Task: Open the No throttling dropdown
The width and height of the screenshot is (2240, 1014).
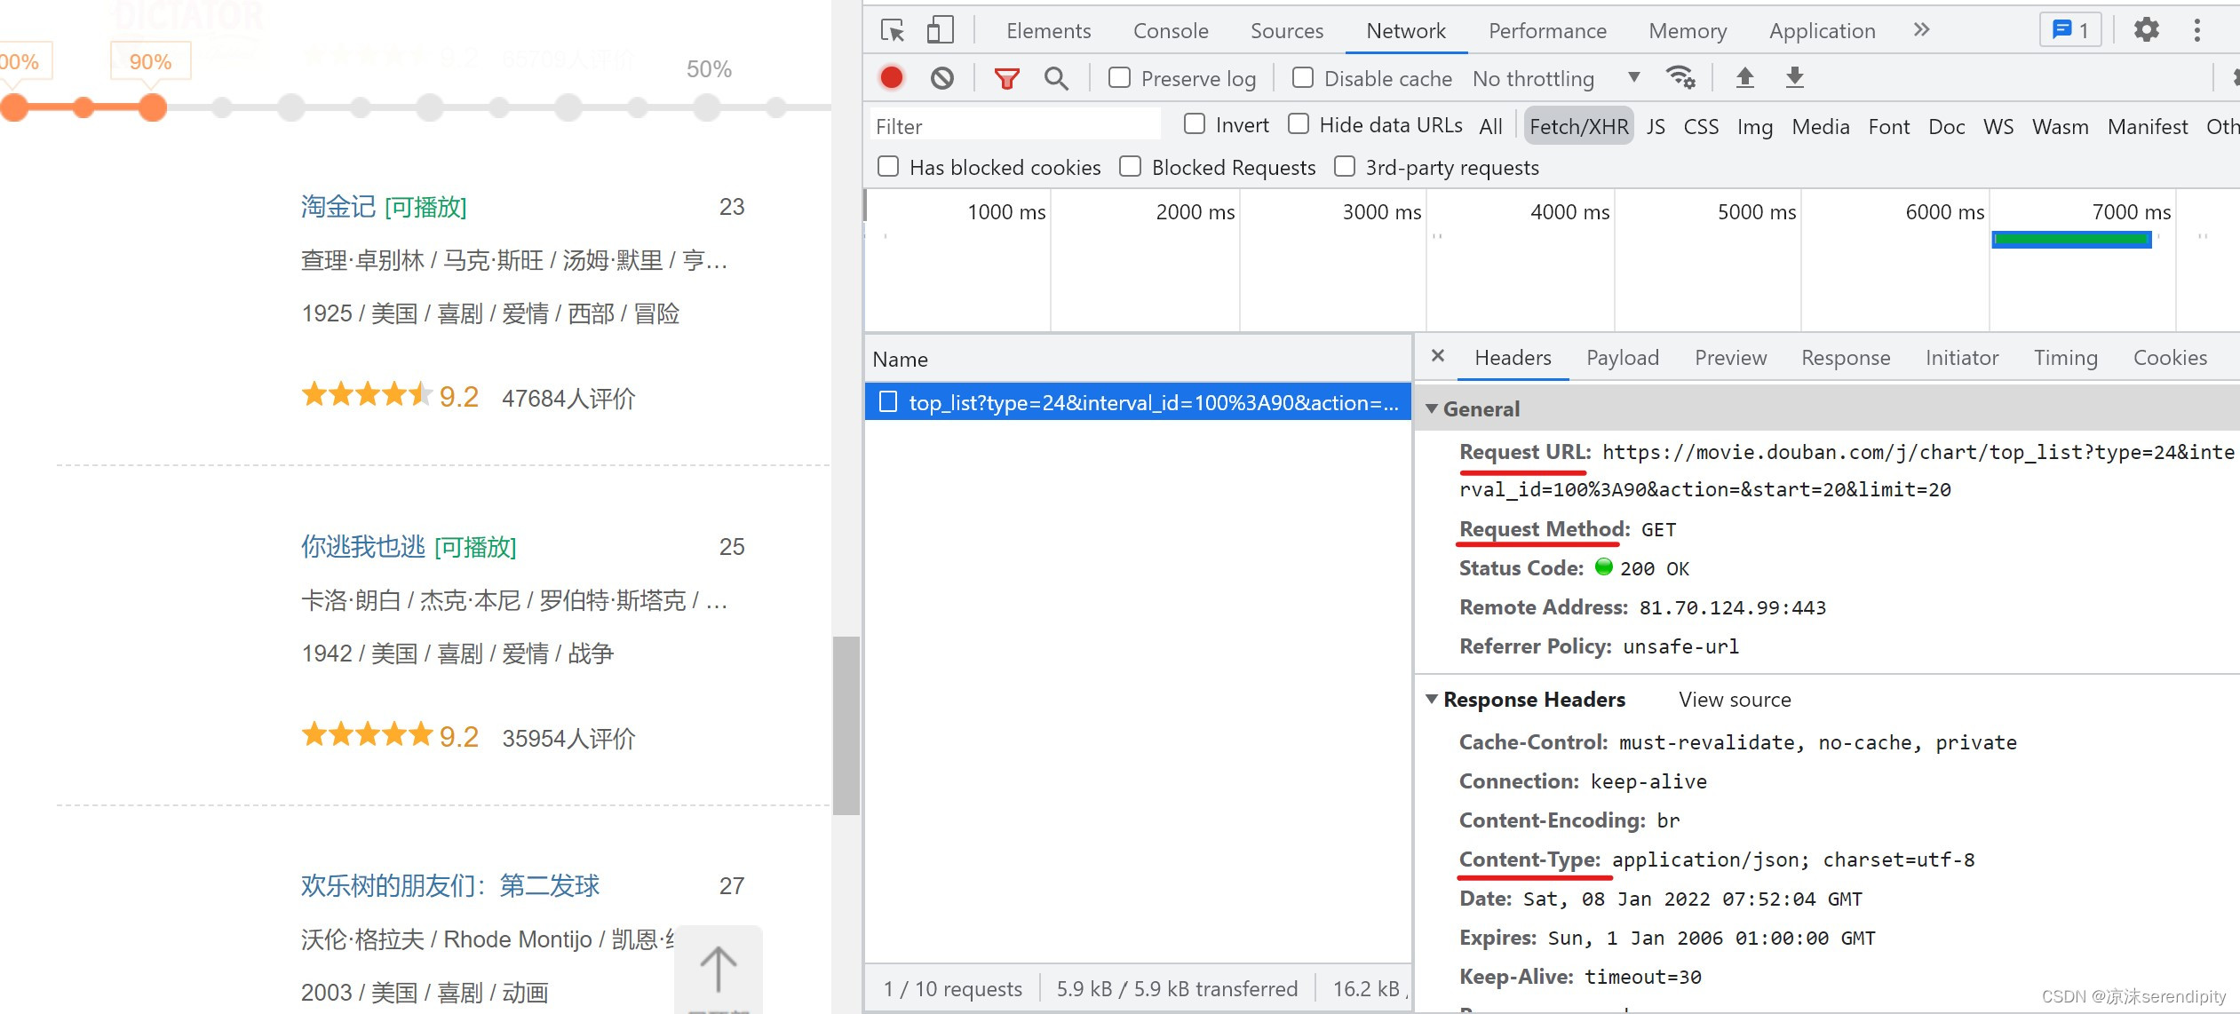Action: point(1554,78)
